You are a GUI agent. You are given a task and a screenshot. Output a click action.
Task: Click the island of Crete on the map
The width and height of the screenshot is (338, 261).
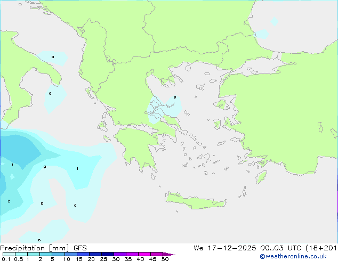pos(195,201)
